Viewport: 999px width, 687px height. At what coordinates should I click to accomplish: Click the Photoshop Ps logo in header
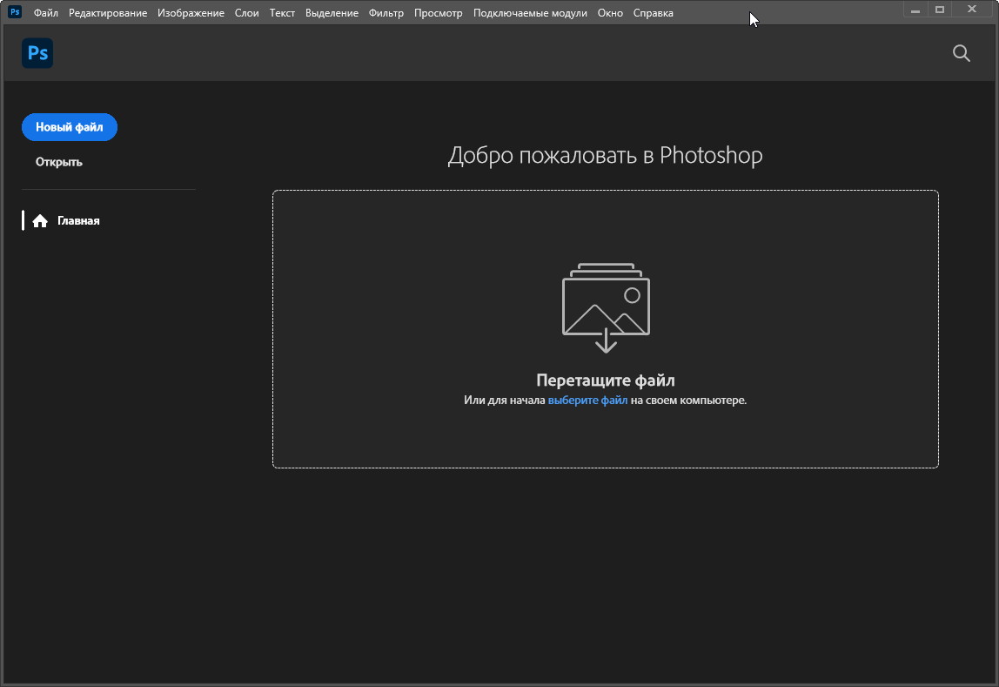click(x=37, y=53)
